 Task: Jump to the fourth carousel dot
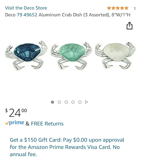(73, 102)
